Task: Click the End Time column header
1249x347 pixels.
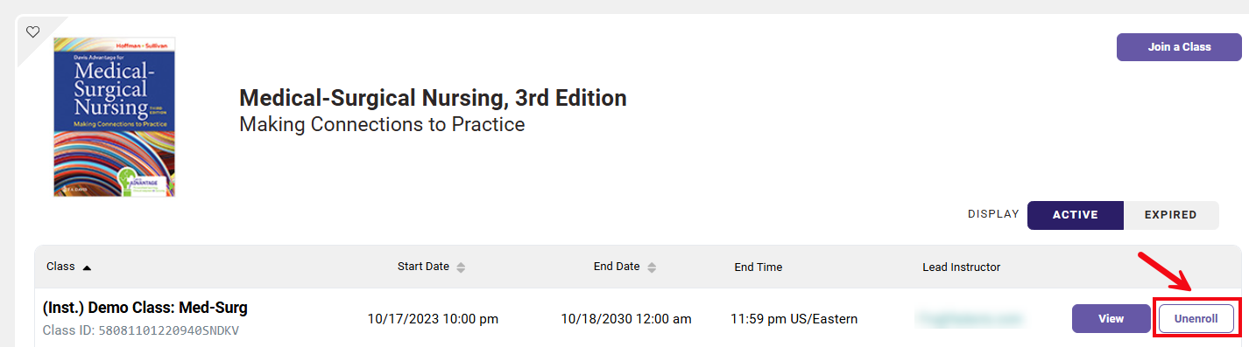Action: click(x=759, y=267)
